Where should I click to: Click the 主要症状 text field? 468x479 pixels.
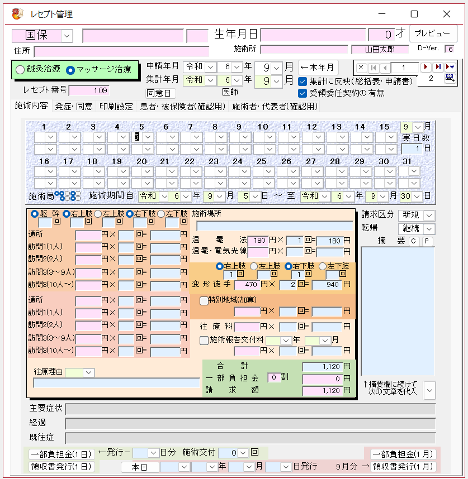coord(250,409)
